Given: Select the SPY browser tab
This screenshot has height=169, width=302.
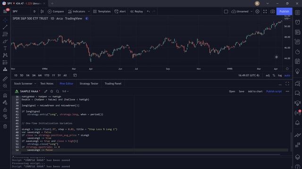Looking at the screenshot, I should pyautogui.click(x=24, y=3).
